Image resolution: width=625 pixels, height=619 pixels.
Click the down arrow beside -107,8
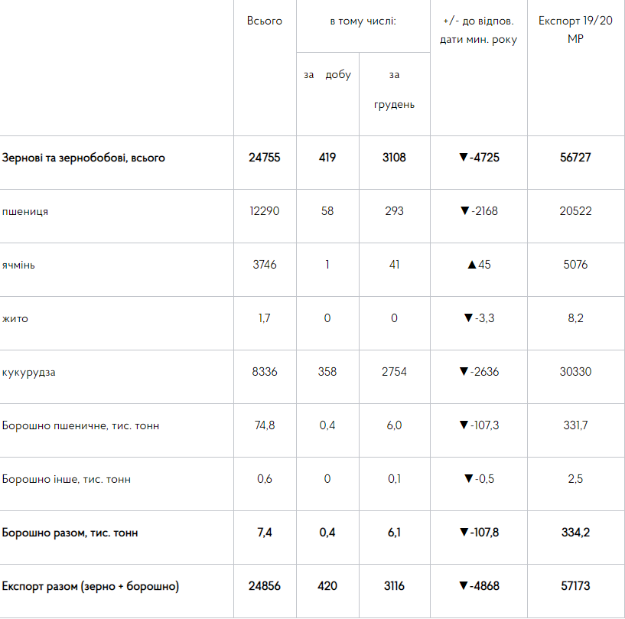(x=463, y=533)
